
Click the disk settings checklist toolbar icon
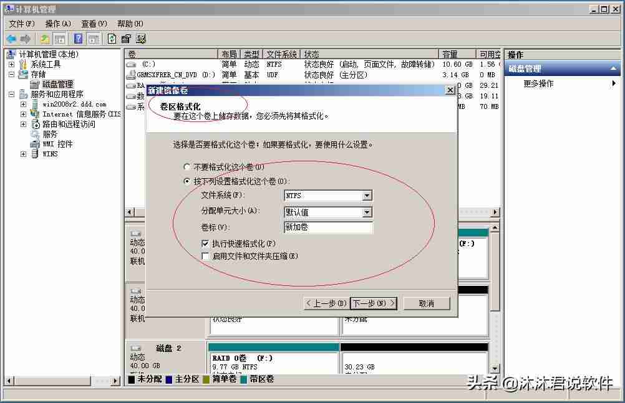[x=141, y=39]
